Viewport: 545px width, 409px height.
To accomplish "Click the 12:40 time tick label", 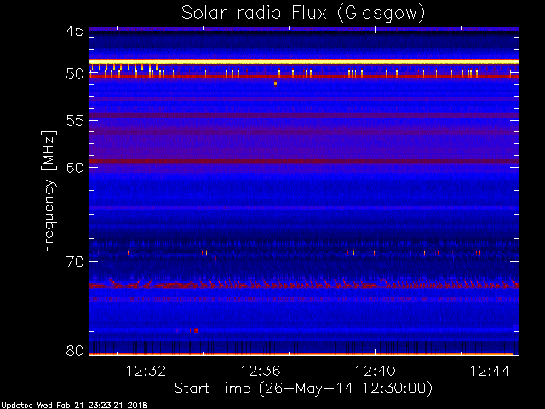I will pyautogui.click(x=375, y=371).
